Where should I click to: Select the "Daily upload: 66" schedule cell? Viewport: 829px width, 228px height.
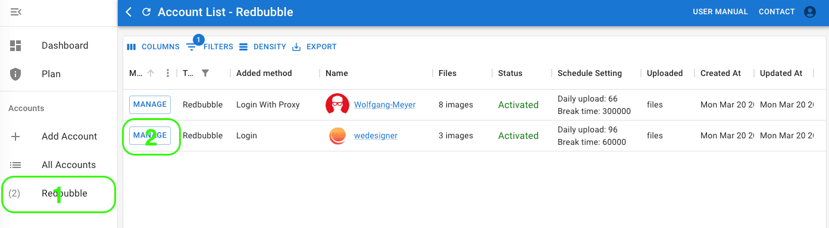pyautogui.click(x=594, y=105)
